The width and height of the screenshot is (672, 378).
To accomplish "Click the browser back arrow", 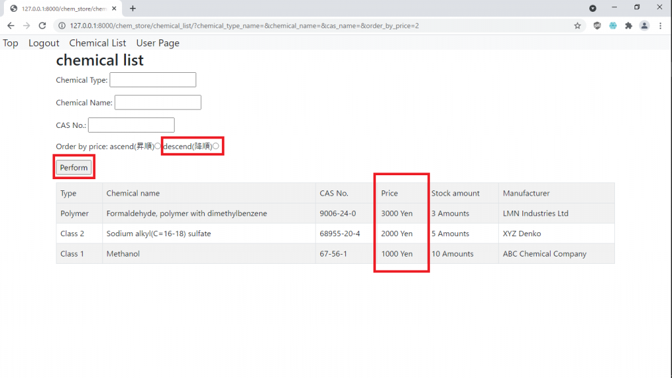I will point(10,26).
